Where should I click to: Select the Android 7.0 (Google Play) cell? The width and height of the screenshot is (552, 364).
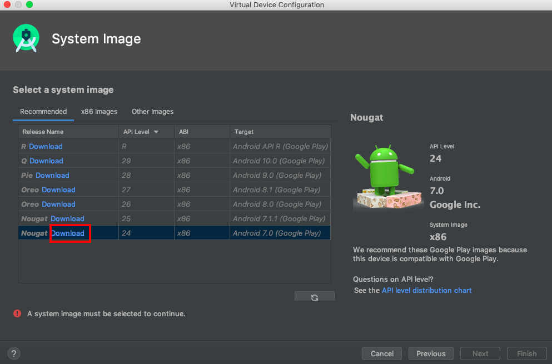(280, 233)
